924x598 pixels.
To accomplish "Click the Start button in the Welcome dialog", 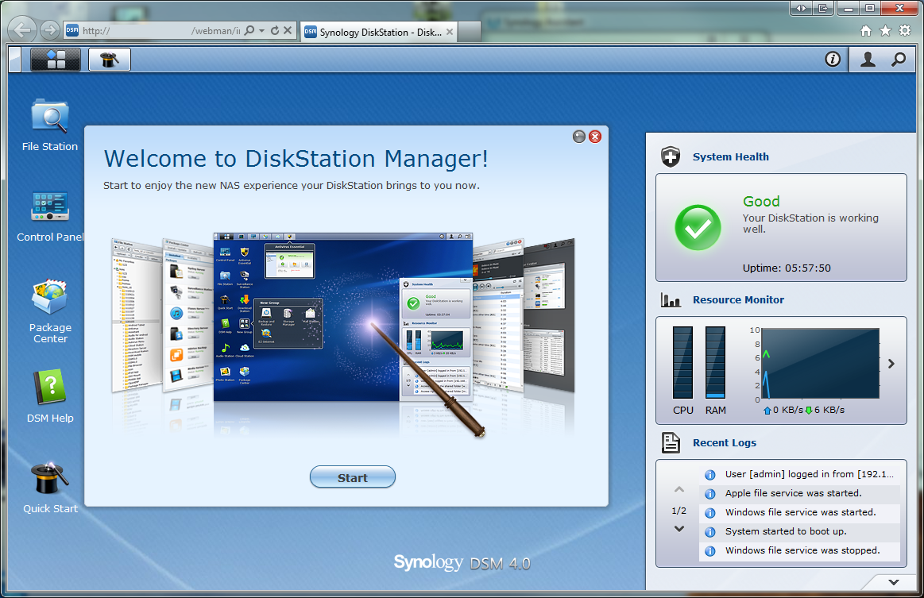I will point(353,477).
